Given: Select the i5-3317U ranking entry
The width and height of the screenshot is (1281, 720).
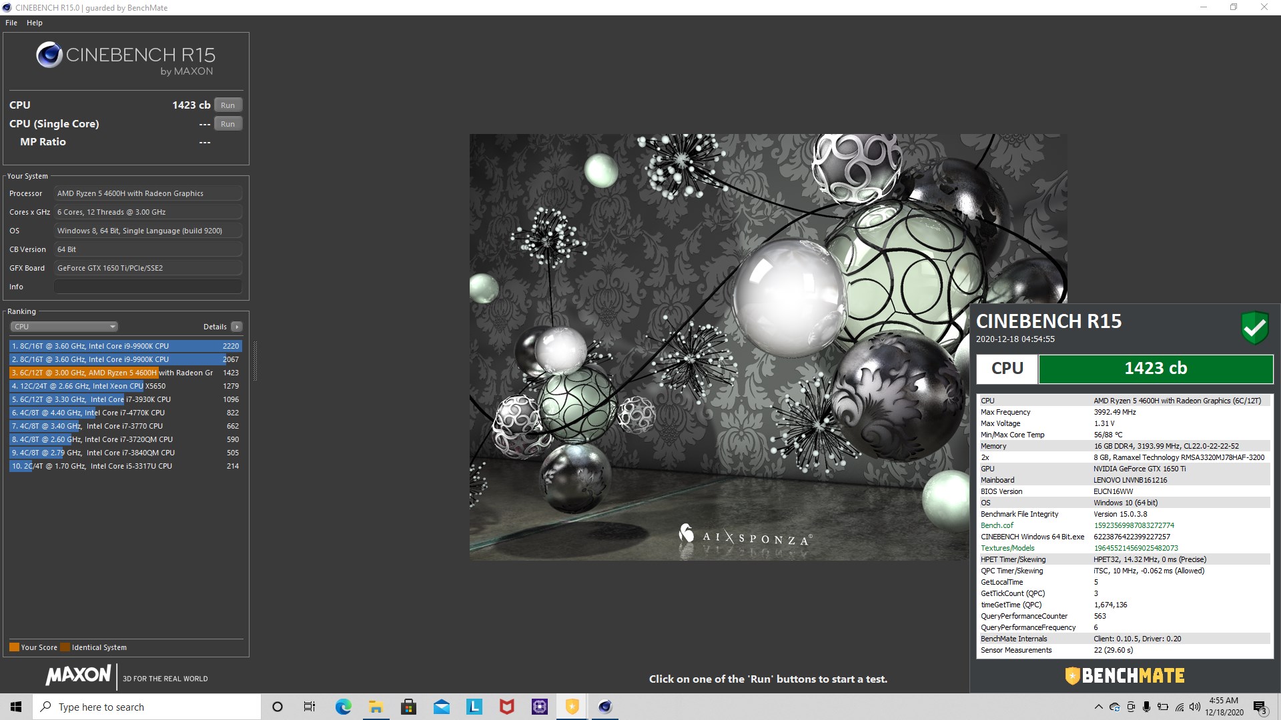Looking at the screenshot, I should coord(125,466).
